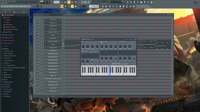The image size is (200, 112).
Task: Open the EDIT menu
Action: point(5,6)
